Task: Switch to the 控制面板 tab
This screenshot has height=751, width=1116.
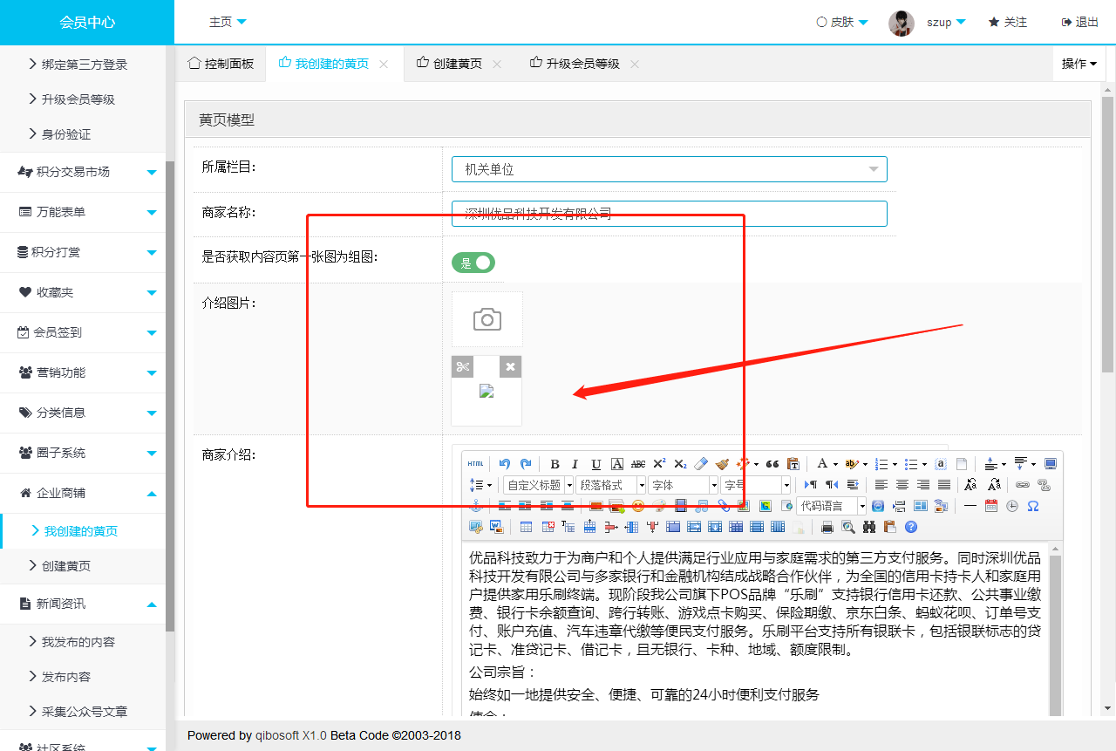Action: click(221, 64)
